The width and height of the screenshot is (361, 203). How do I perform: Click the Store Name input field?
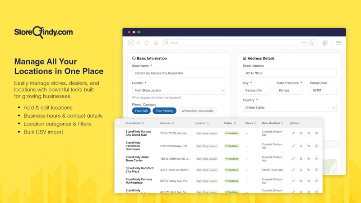179,73
